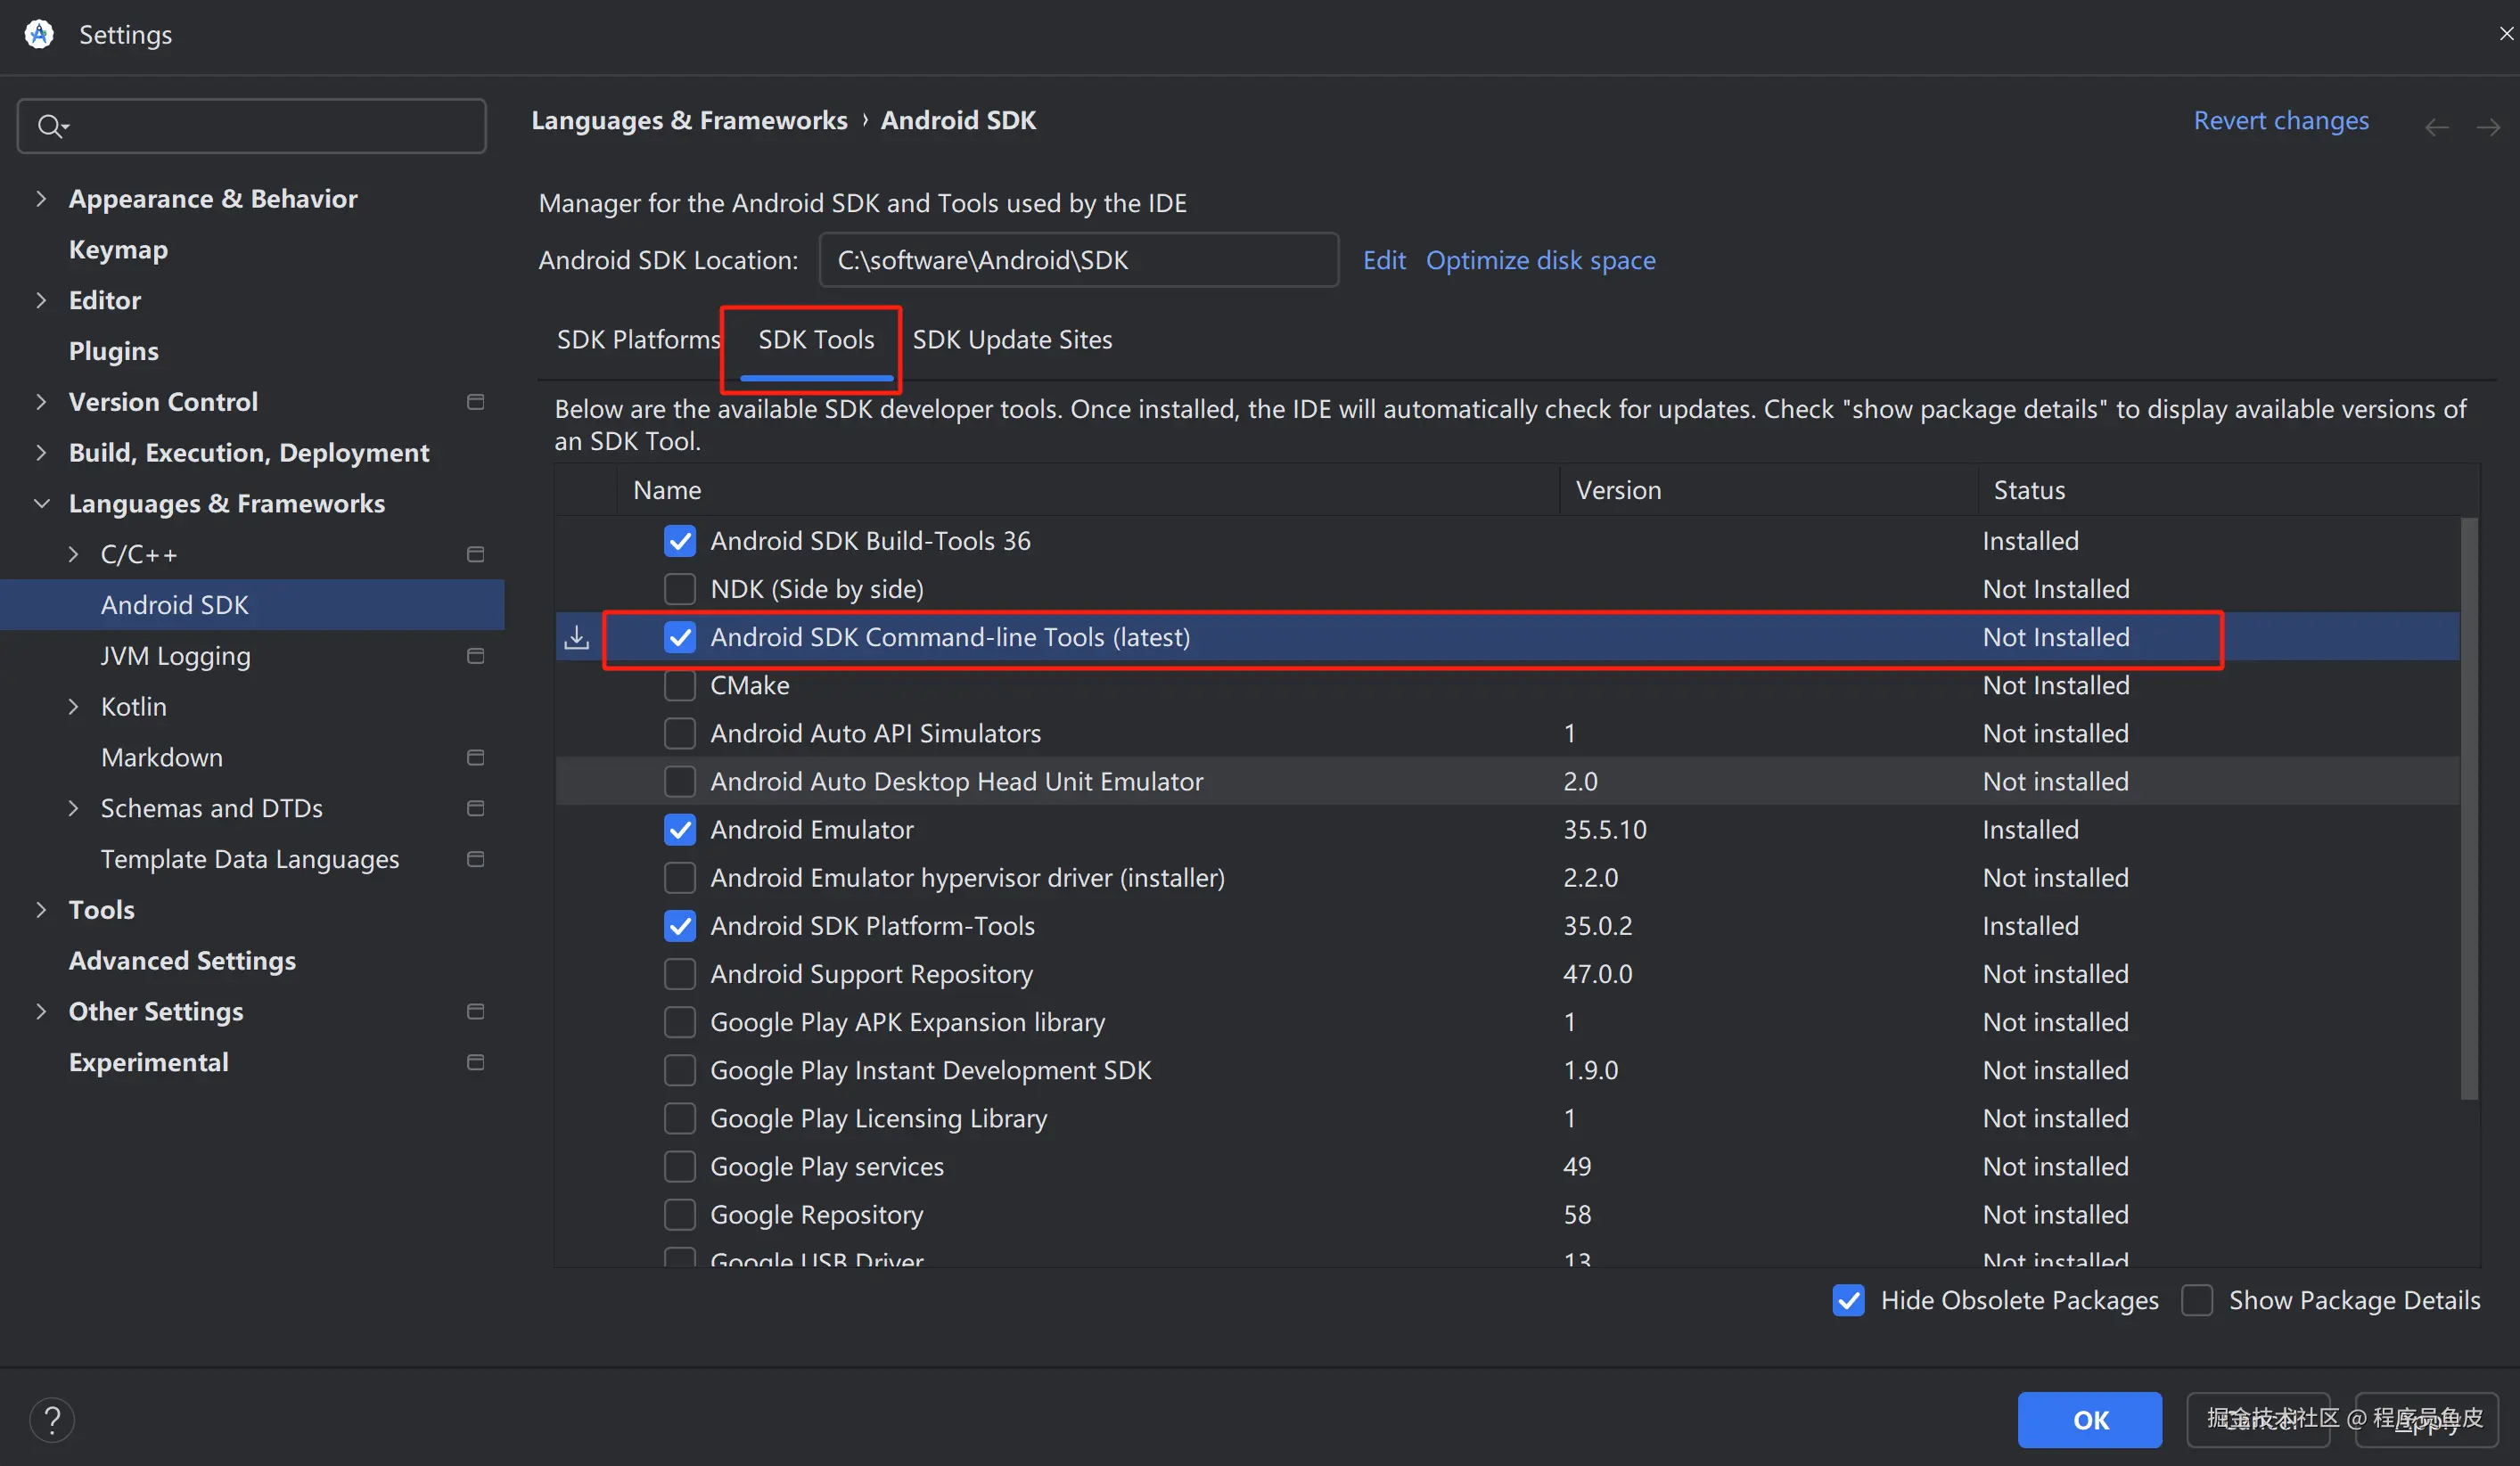Check the NDK (Side by side) checkbox
Screen dimensions: 2520x1466
click(680, 589)
